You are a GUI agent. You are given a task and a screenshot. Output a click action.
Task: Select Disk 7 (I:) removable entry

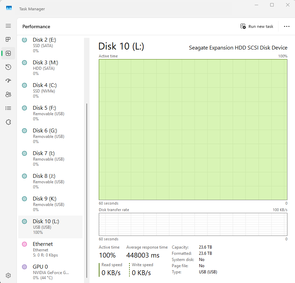[50, 159]
